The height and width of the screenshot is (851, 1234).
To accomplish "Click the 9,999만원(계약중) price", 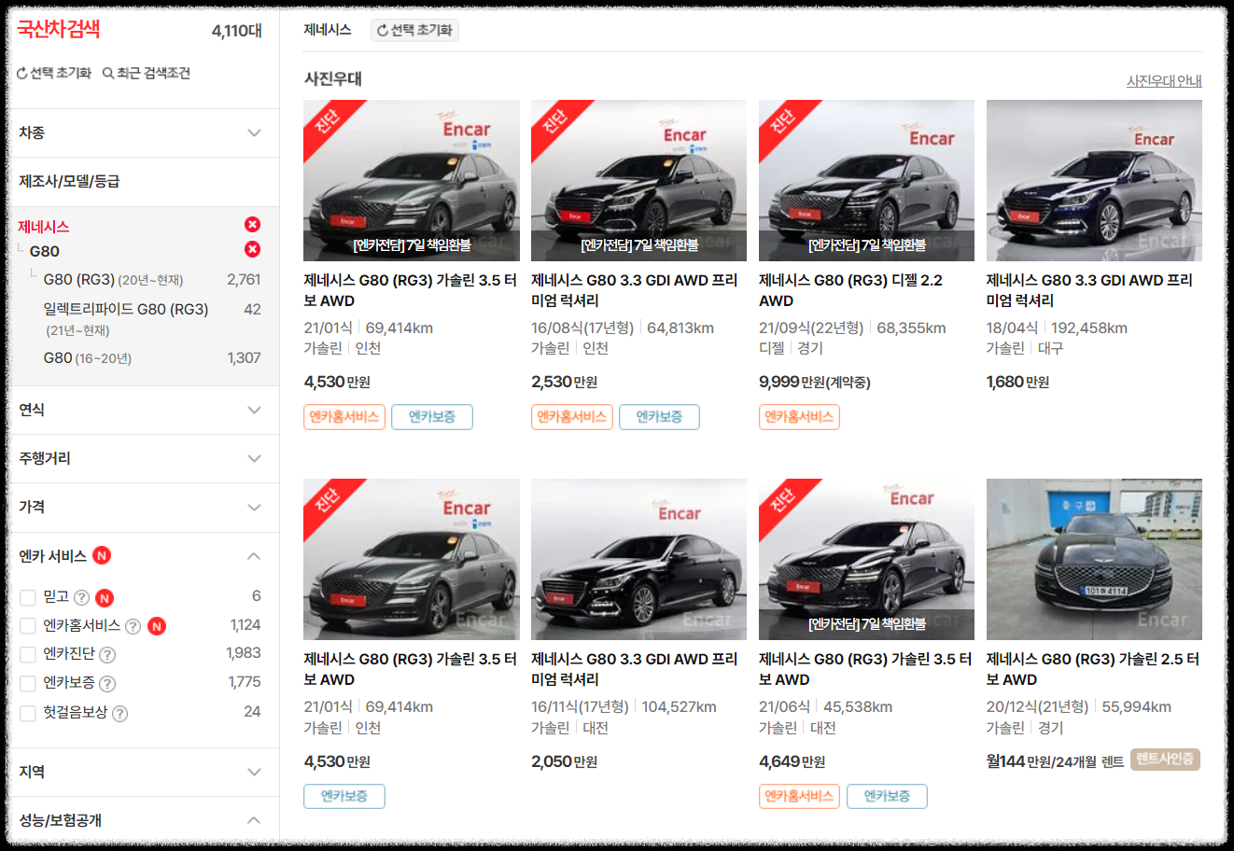I will point(815,382).
